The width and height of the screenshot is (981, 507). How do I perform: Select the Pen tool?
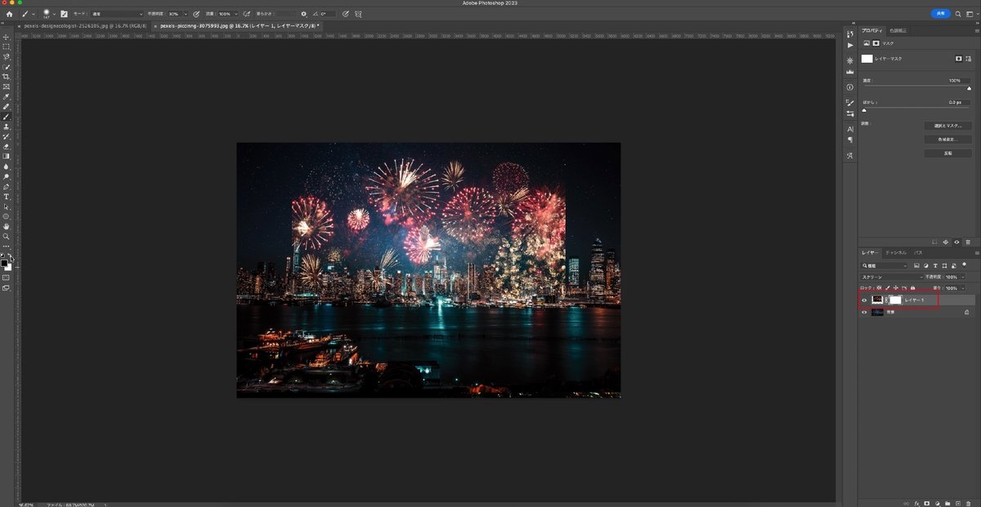click(x=7, y=186)
